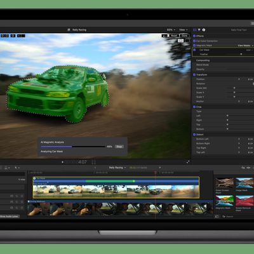The height and width of the screenshot is (254, 254).
Task: Open the viewer View options dropdown
Action: 184,30
